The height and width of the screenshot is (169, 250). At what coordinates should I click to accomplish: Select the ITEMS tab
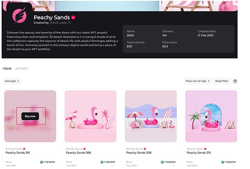[x=7, y=69]
